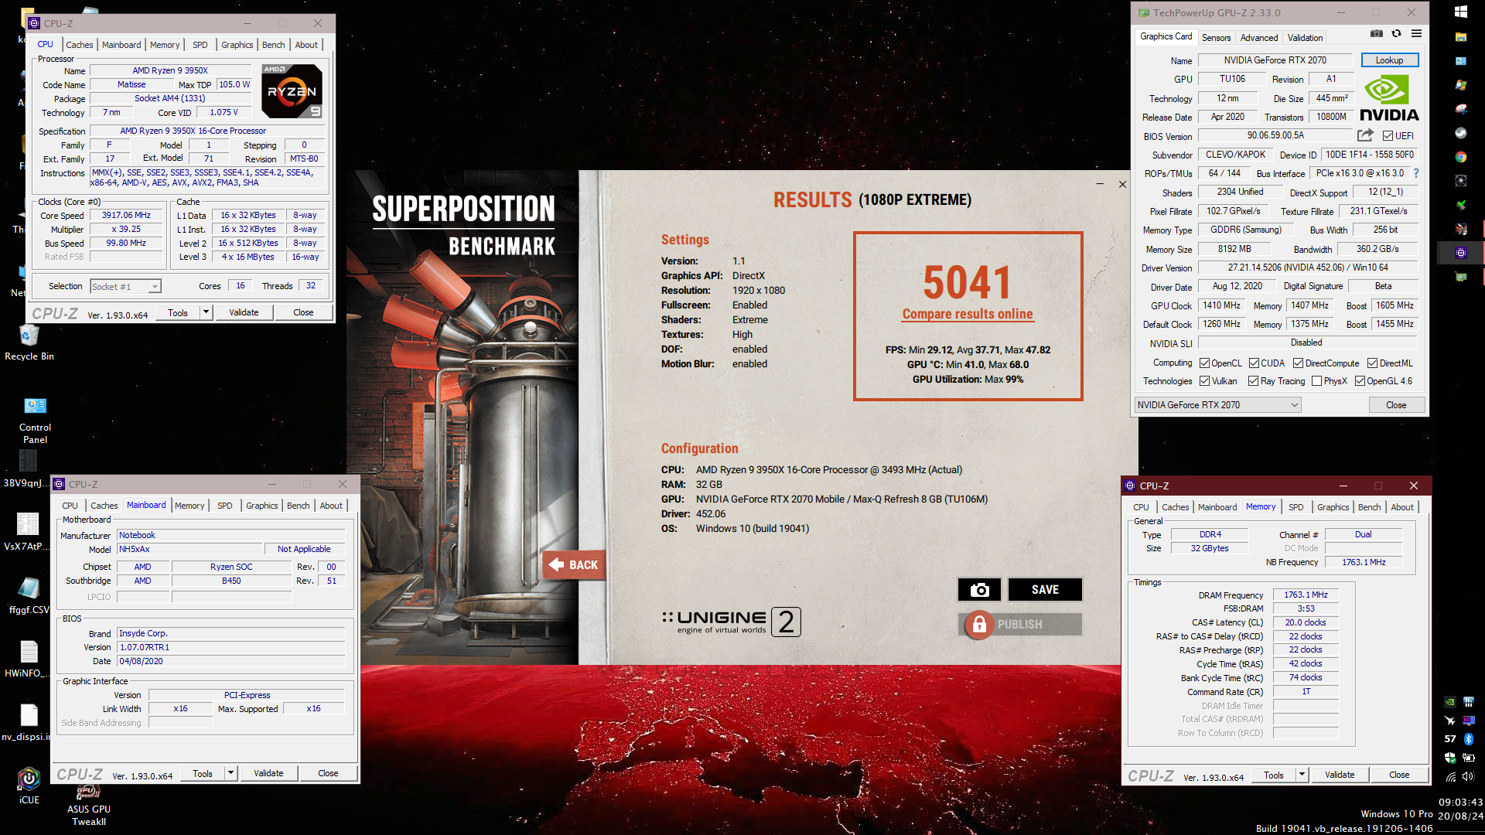
Task: Click the BIOS share/export arrow icon in GPU-Z
Action: [x=1365, y=135]
